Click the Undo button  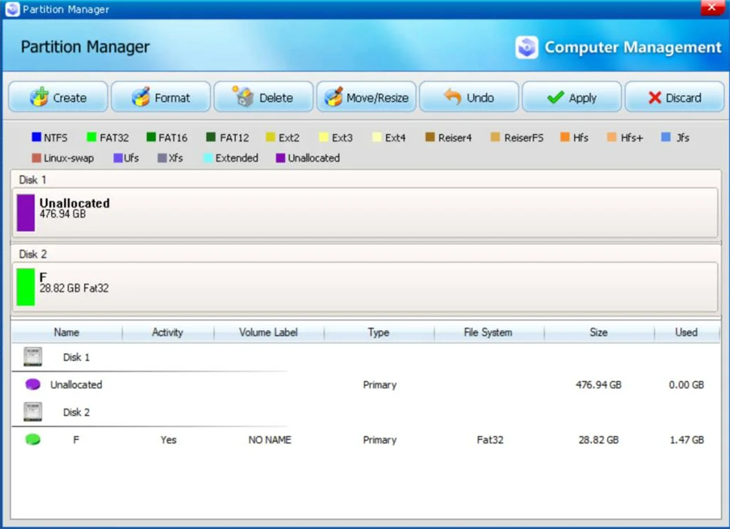tap(469, 96)
